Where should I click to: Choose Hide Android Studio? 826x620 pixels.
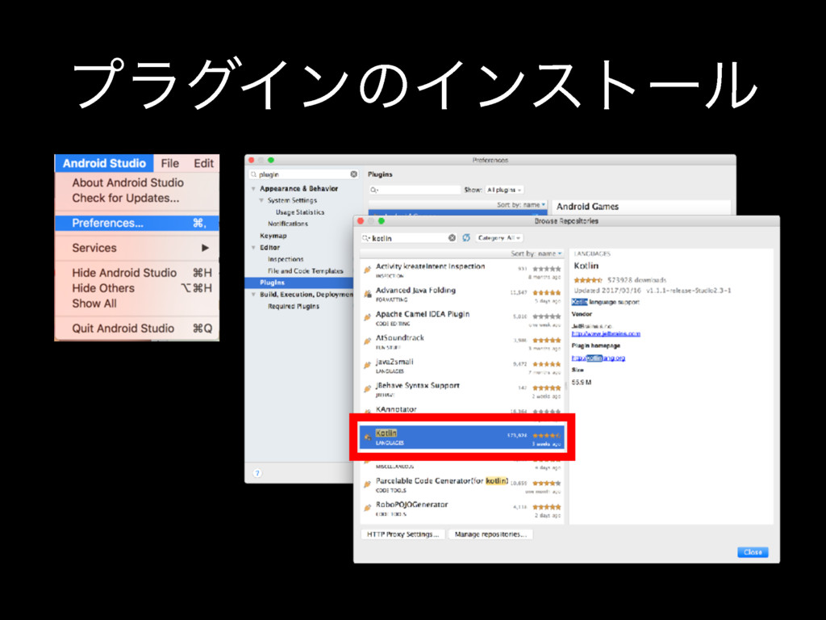(x=137, y=273)
